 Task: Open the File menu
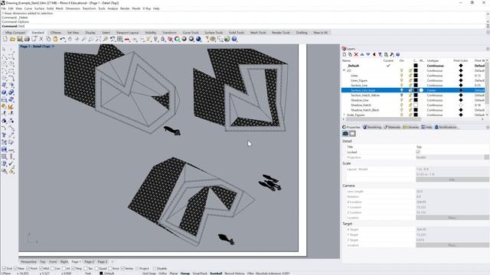coord(3,8)
